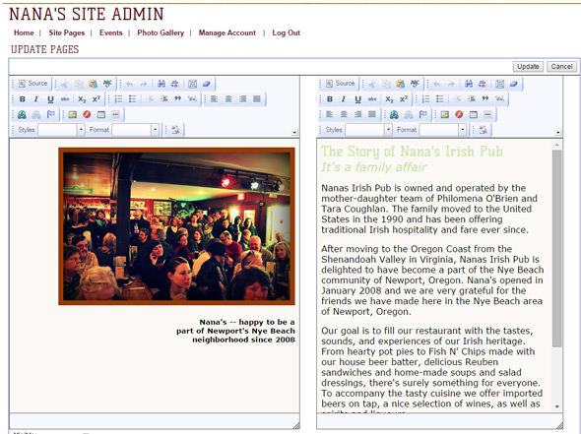The width and height of the screenshot is (581, 434).
Task: Click the link globe icon in right editor
Action: coord(394,115)
